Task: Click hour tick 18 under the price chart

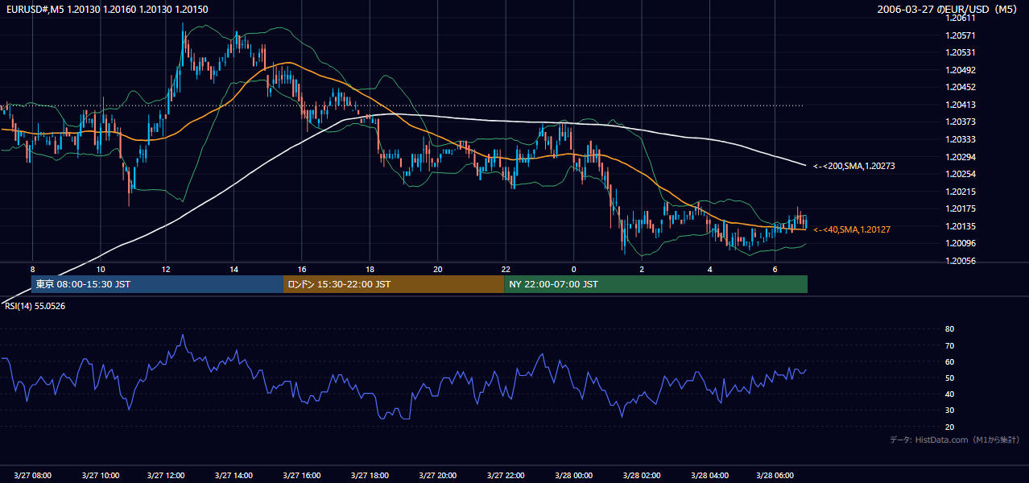Action: point(370,269)
